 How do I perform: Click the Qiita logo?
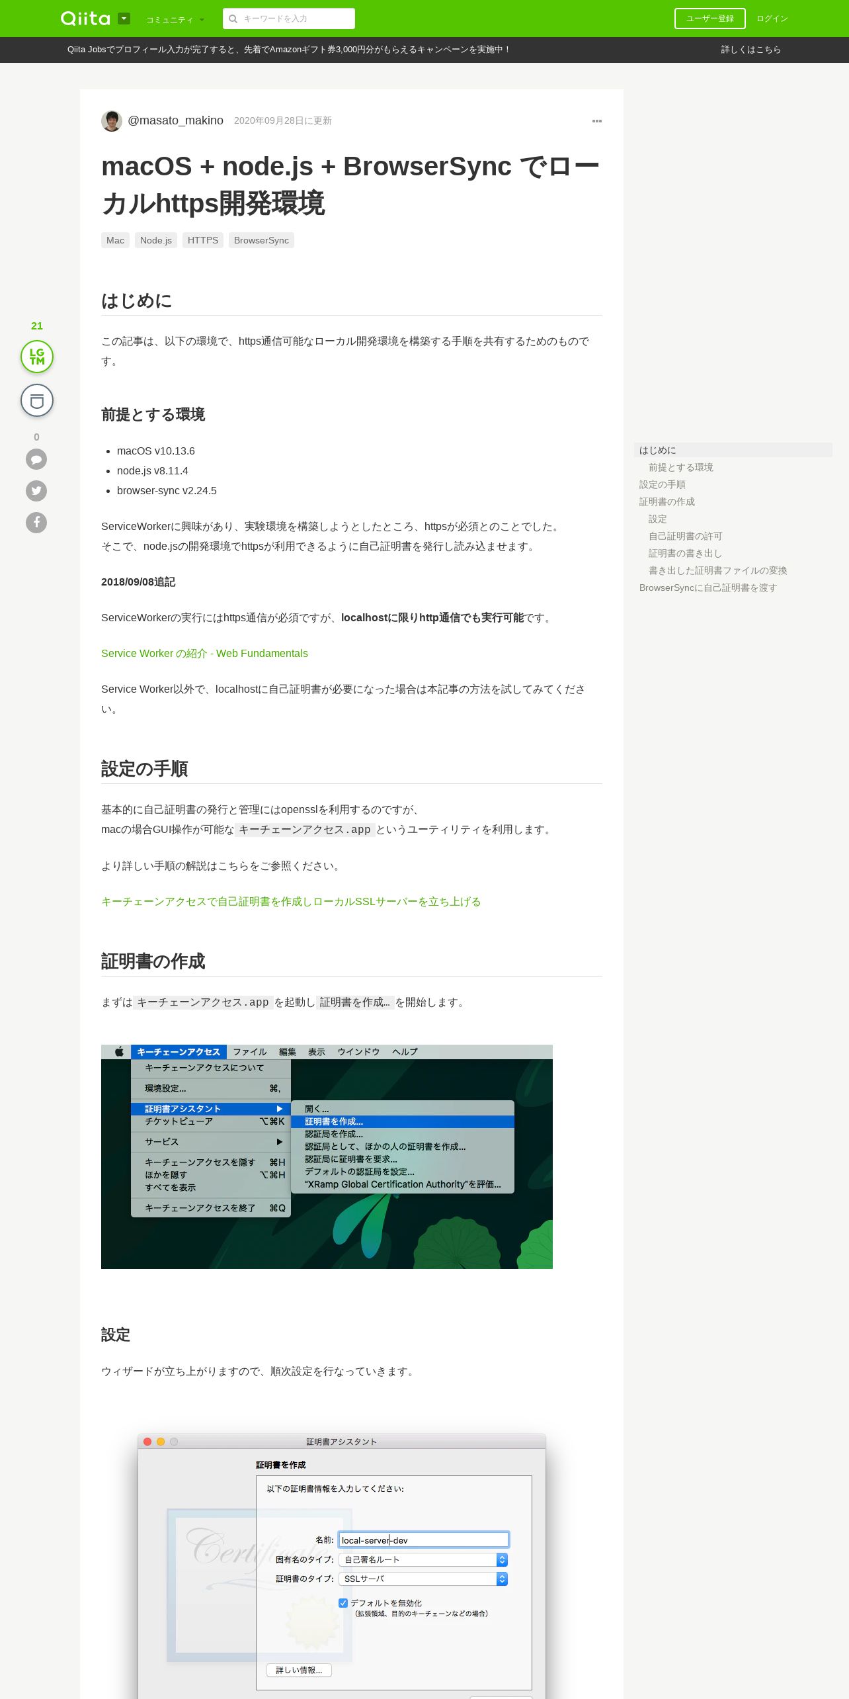pos(85,19)
